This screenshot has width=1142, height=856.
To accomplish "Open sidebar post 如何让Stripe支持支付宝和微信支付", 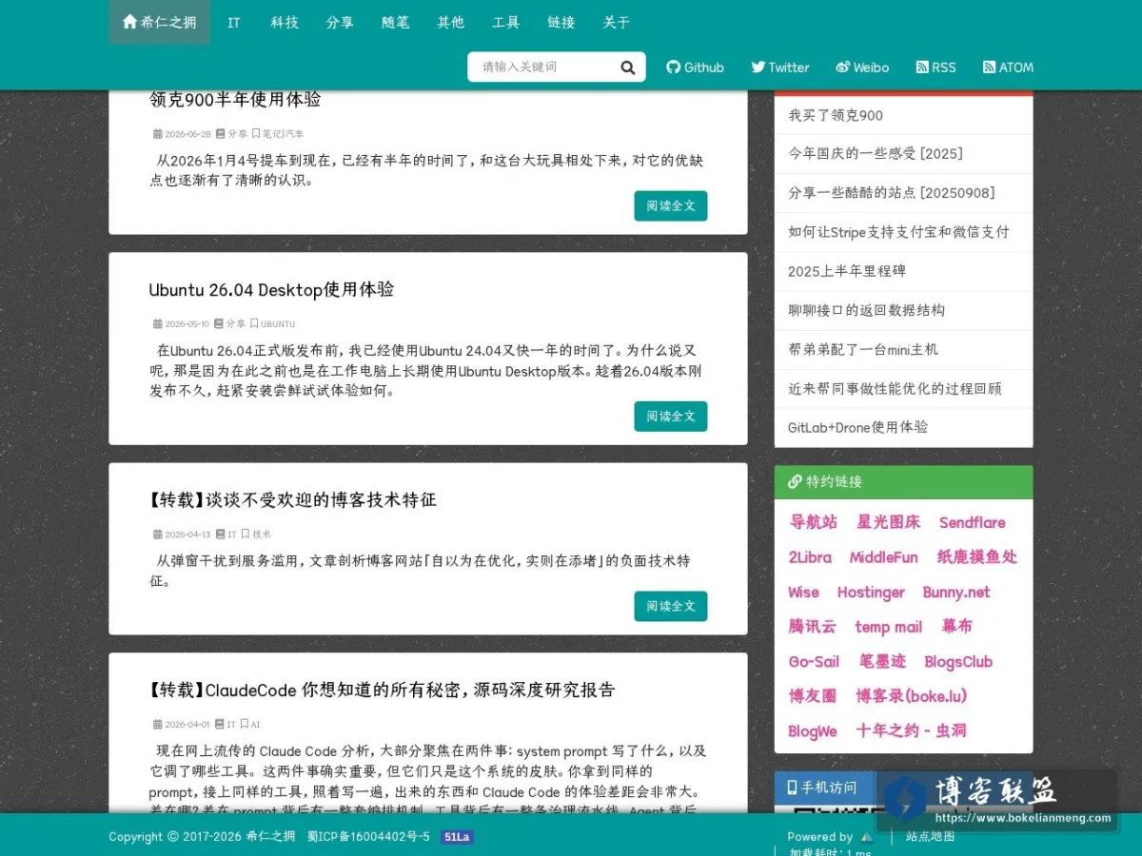I will pyautogui.click(x=898, y=231).
